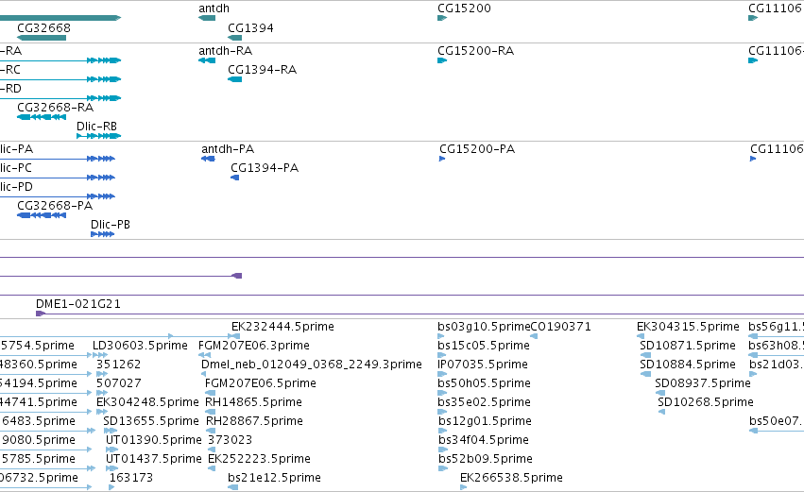
Task: Select the bs21e12.5prime EST label
Action: pyautogui.click(x=274, y=479)
